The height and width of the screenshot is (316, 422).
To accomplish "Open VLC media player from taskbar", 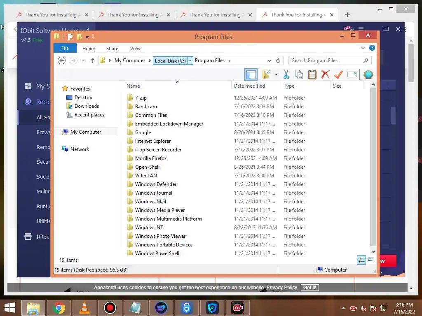I will click(x=84, y=308).
